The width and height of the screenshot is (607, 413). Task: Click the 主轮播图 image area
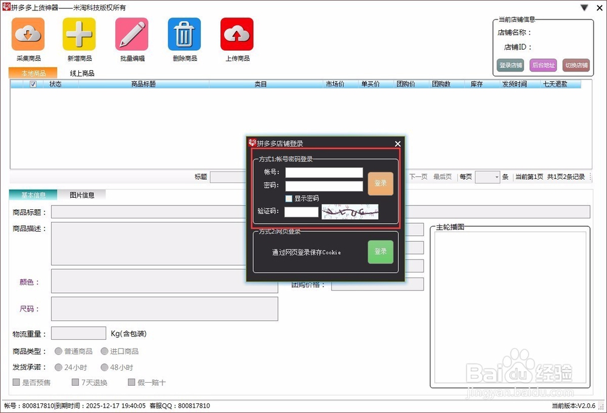[x=510, y=307]
